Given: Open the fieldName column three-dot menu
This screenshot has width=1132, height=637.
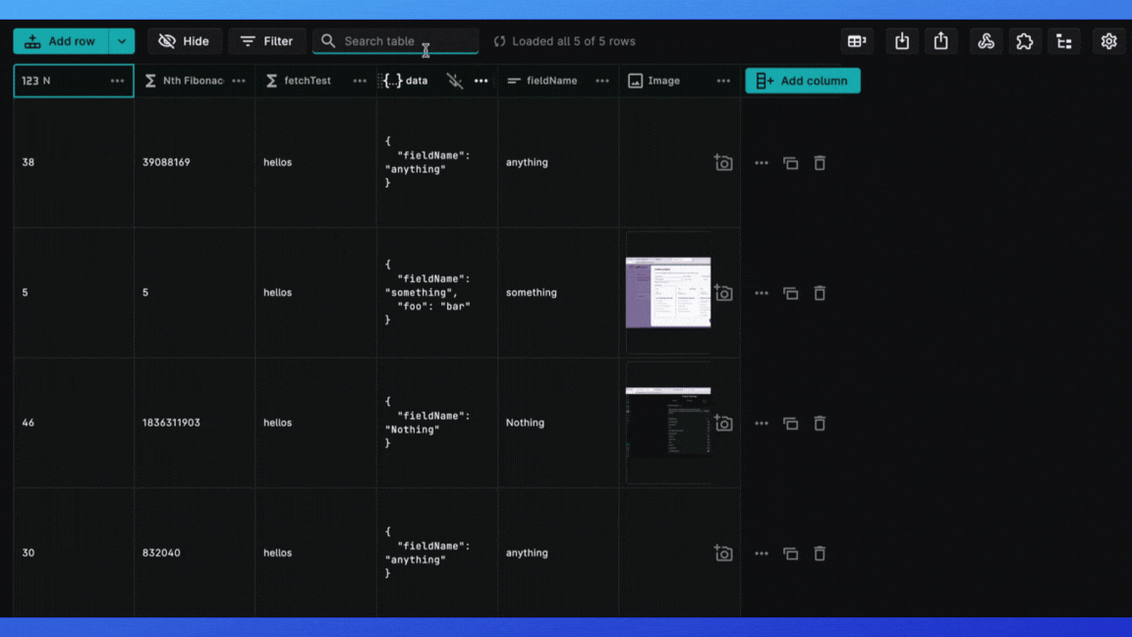Looking at the screenshot, I should tap(602, 81).
